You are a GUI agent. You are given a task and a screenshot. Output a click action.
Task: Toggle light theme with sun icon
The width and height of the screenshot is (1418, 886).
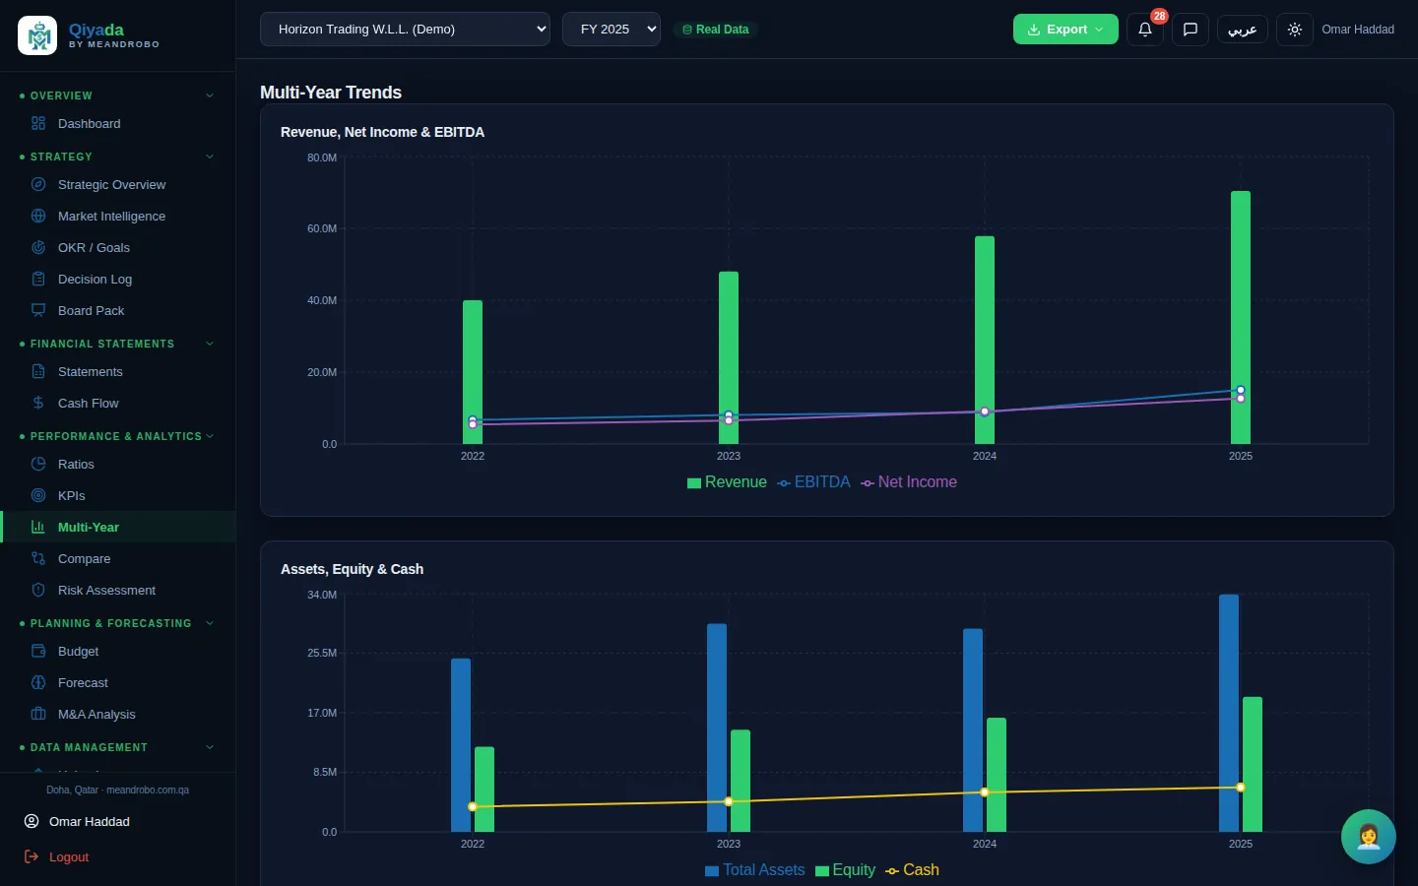(1295, 30)
